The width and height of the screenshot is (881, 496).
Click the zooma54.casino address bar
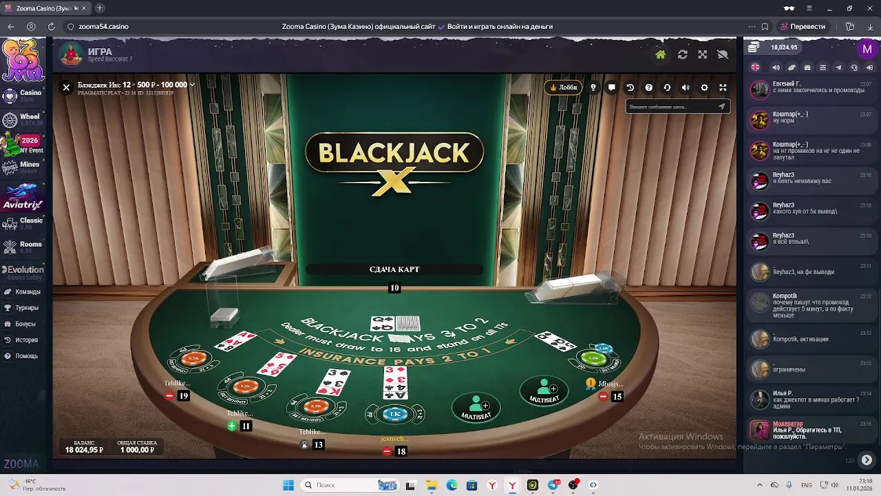click(103, 27)
